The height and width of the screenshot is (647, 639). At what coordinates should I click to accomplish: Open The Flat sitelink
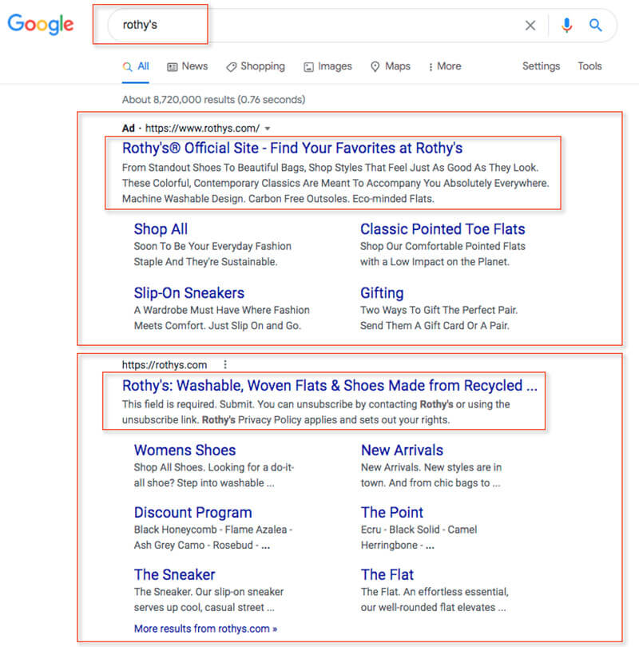coord(387,575)
